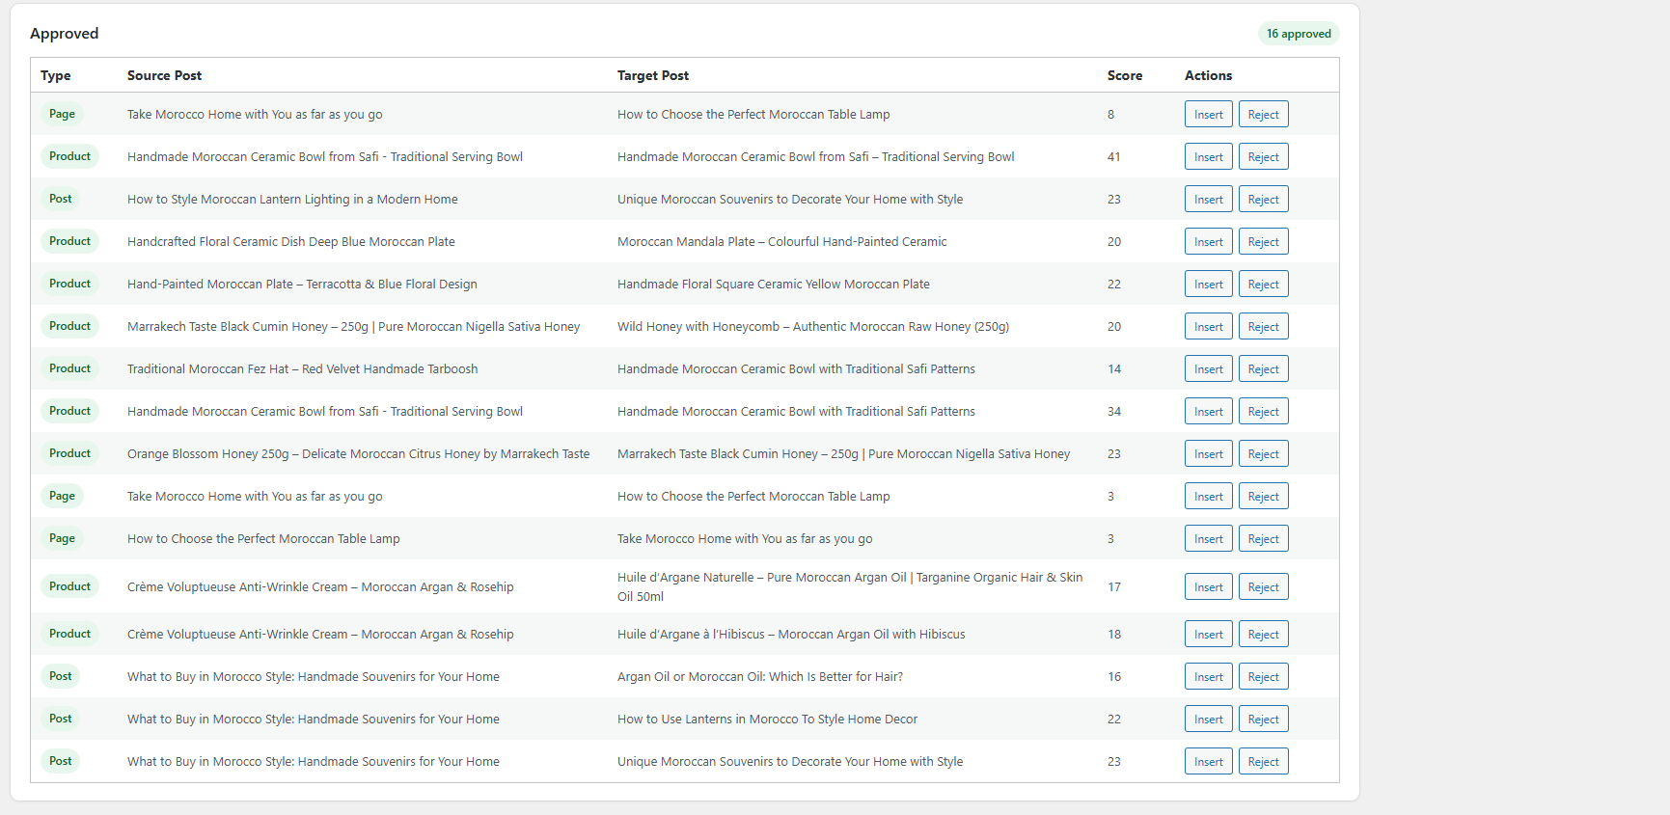This screenshot has height=815, width=1670.
Task: Insert the link to Argan Oil or Moroccan Oil post
Action: (x=1208, y=677)
